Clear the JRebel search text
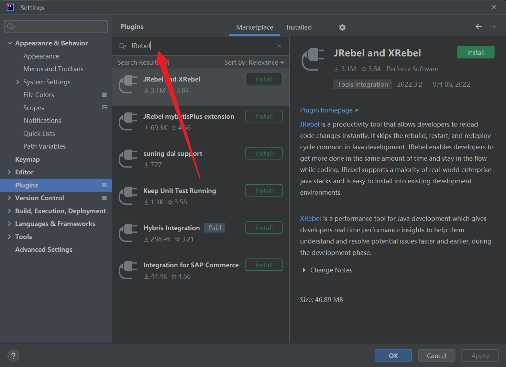This screenshot has height=367, width=506. [x=279, y=46]
